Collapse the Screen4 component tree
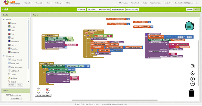This screenshot has width=202, height=106. [x=4, y=56]
